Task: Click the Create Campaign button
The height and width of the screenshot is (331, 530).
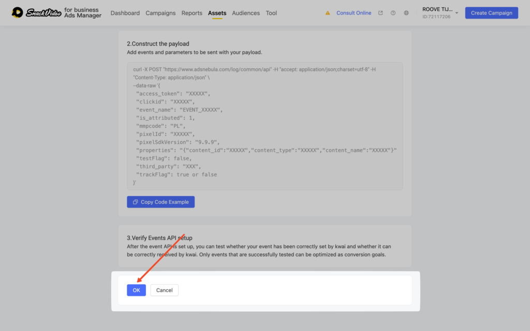Action: pos(492,13)
